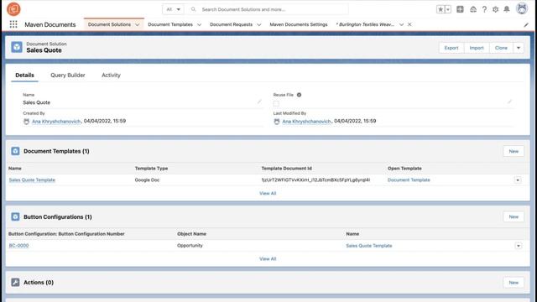Image resolution: width=537 pixels, height=302 pixels.
Task: Expand the Document Templates tab chevron
Action: pyautogui.click(x=199, y=24)
